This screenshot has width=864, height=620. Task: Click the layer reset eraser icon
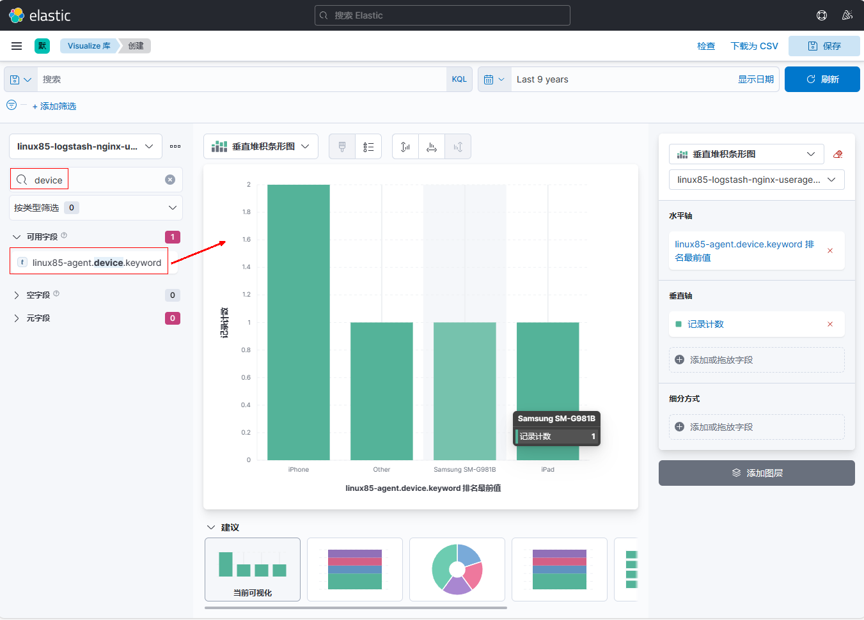(838, 154)
